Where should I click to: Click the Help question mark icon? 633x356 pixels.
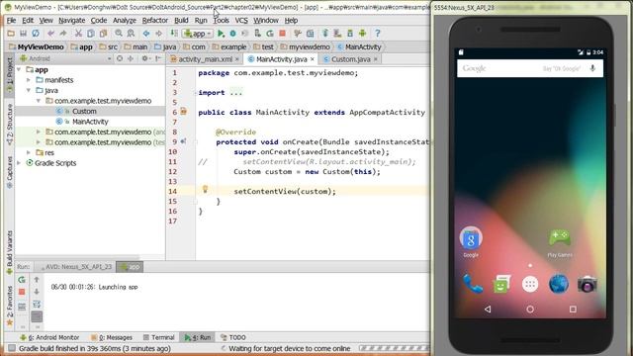point(378,34)
